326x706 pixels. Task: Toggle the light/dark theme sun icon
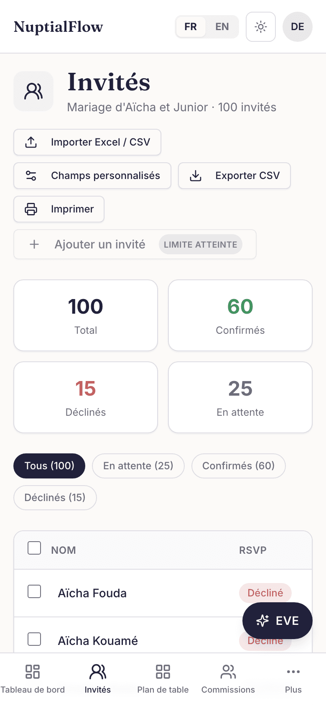tap(261, 27)
